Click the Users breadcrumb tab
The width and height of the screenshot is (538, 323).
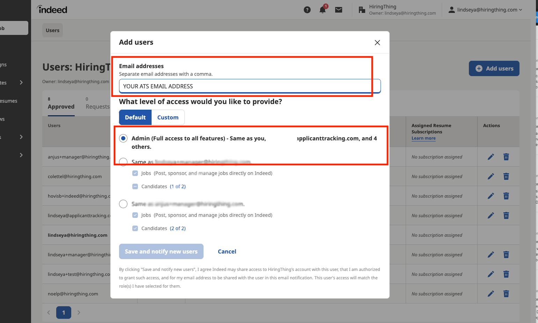point(53,30)
